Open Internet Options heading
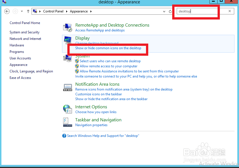Viewport: 239px width, 168px height. [x=91, y=107]
